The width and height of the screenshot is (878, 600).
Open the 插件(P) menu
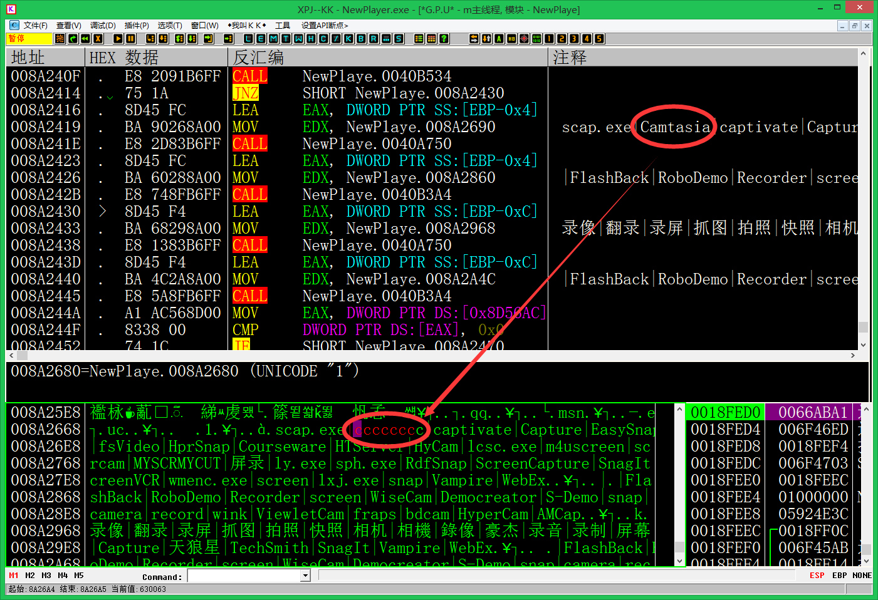coord(137,26)
